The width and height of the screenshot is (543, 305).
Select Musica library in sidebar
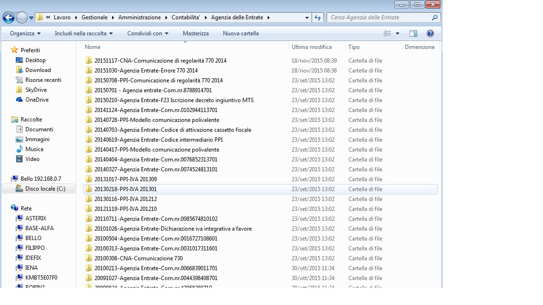click(x=34, y=149)
